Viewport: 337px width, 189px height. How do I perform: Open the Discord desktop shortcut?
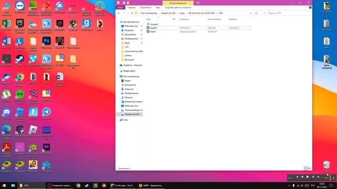coord(6,113)
